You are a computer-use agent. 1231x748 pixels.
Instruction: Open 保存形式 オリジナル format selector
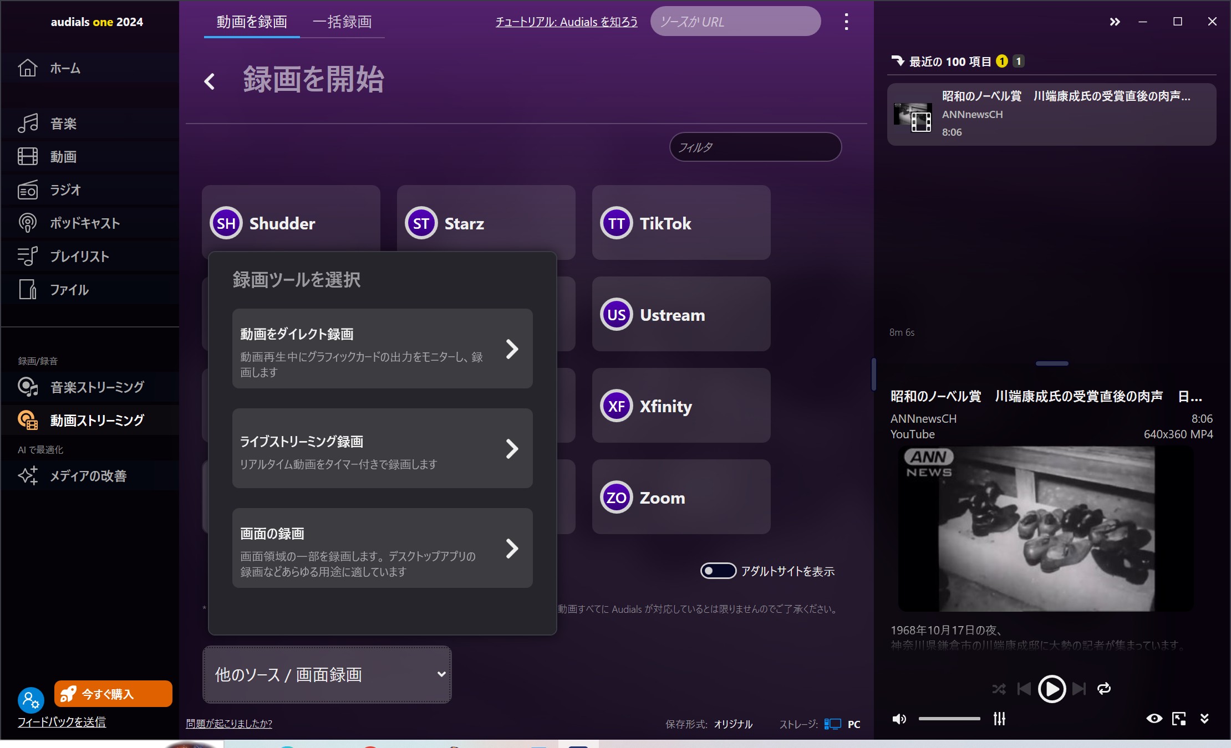[x=733, y=724]
